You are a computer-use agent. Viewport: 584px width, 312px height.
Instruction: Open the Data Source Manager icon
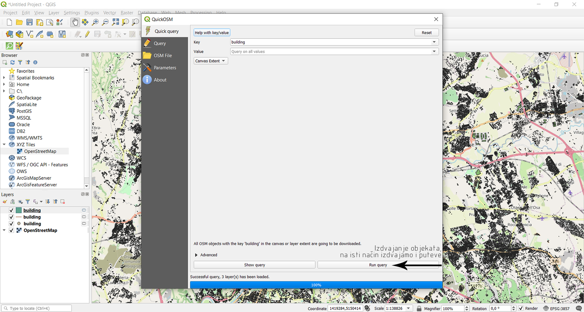tap(9, 34)
